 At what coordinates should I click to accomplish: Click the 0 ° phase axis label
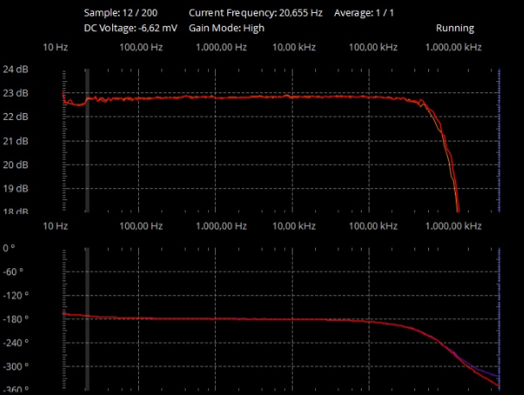pos(9,248)
